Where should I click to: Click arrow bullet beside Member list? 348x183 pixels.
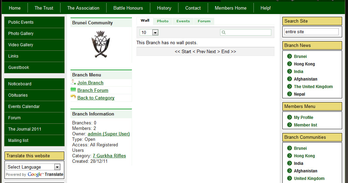coord(290,125)
